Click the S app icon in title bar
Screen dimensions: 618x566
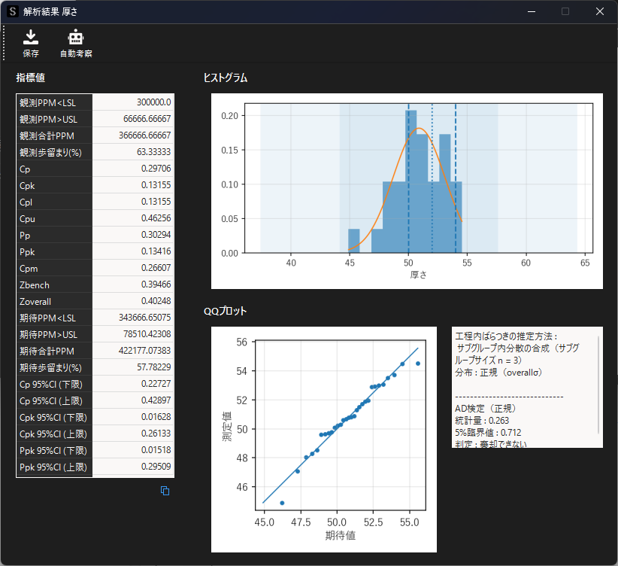click(x=13, y=12)
